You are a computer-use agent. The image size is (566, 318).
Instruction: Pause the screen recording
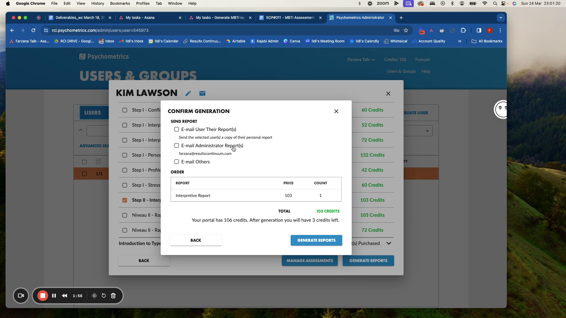tap(54, 296)
